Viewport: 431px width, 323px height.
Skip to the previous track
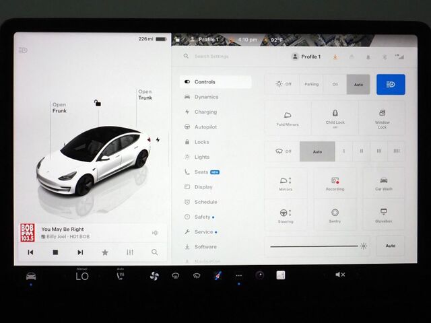tap(30, 252)
